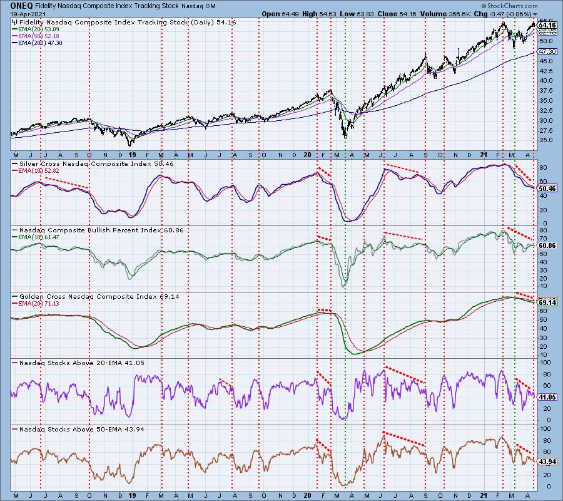Click the EMA(50) 52.18 legend entry
The height and width of the screenshot is (501, 563).
pos(36,36)
